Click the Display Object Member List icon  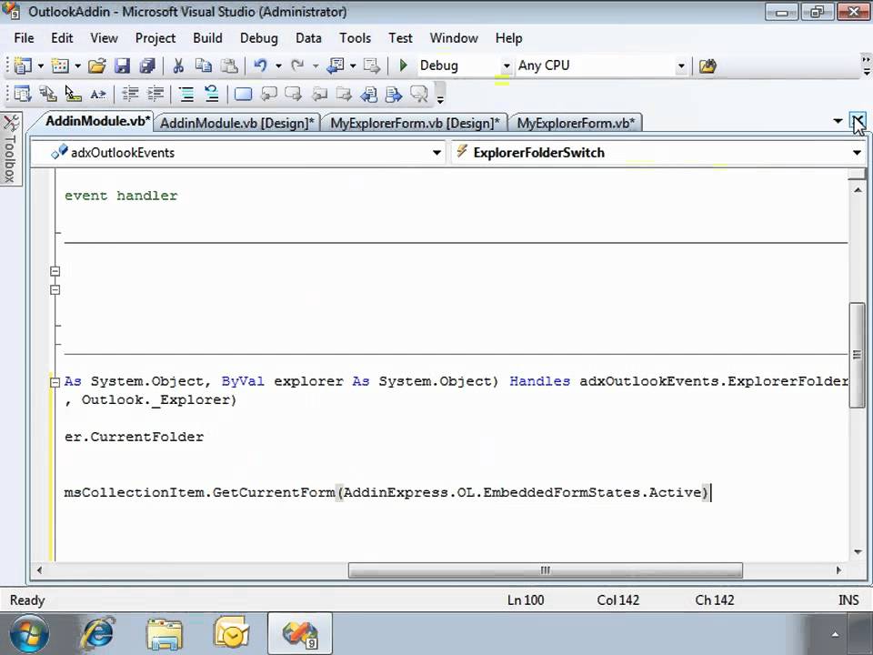22,94
